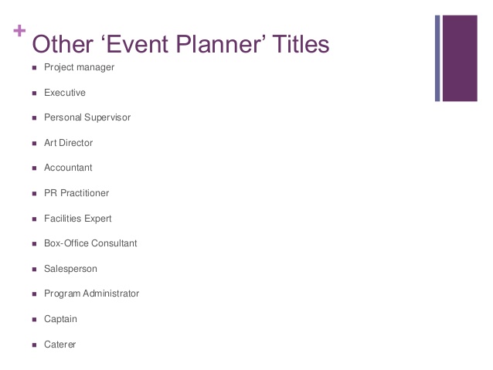Viewport: 493px width, 370px height.
Task: Click the thin blue-gray vertical bar
Action: click(437, 58)
